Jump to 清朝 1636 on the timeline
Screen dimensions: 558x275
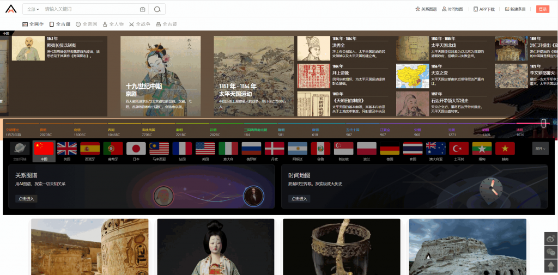(521, 132)
